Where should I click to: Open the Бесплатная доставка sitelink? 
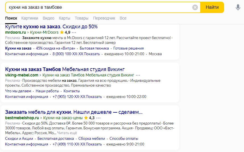pyautogui.click(x=55, y=138)
